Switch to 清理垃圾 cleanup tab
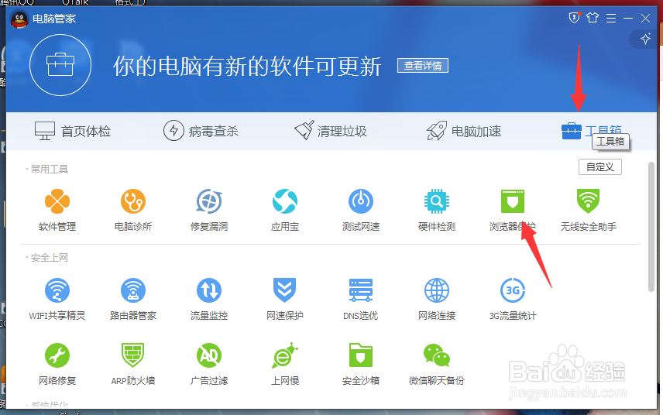 coord(330,131)
